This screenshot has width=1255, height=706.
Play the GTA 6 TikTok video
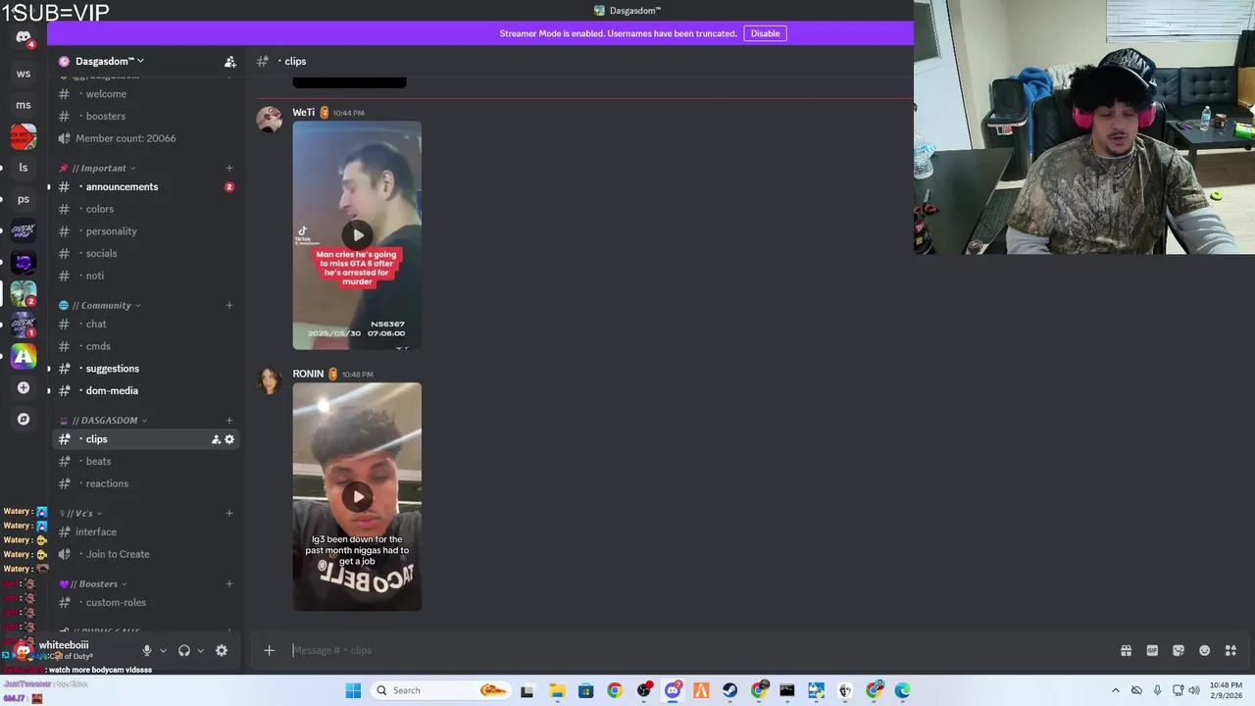coord(357,234)
